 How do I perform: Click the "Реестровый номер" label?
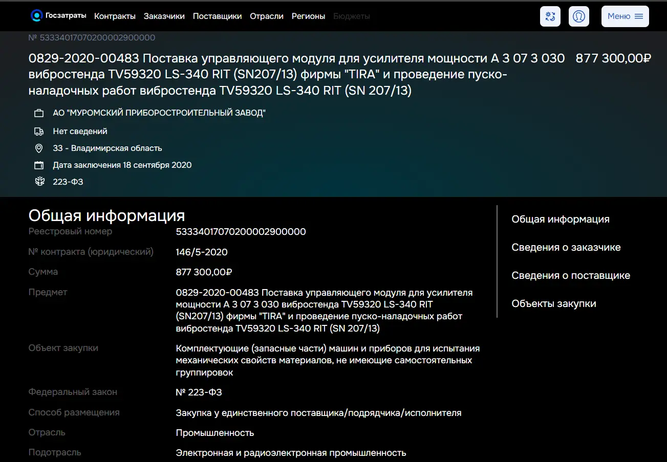[70, 232]
